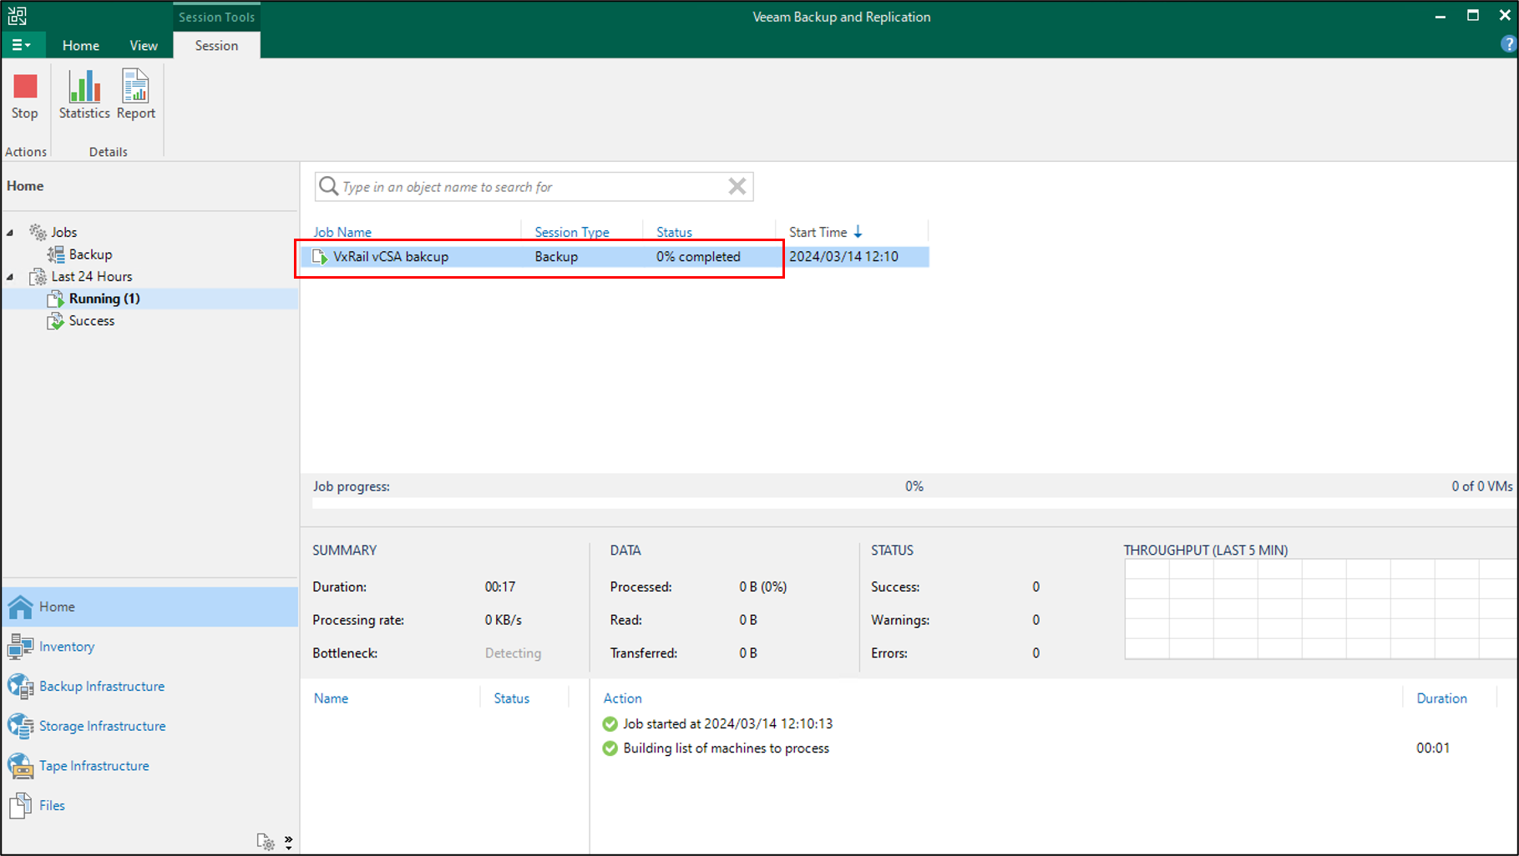The image size is (1519, 856).
Task: Open Home navigation pane
Action: 149,607
